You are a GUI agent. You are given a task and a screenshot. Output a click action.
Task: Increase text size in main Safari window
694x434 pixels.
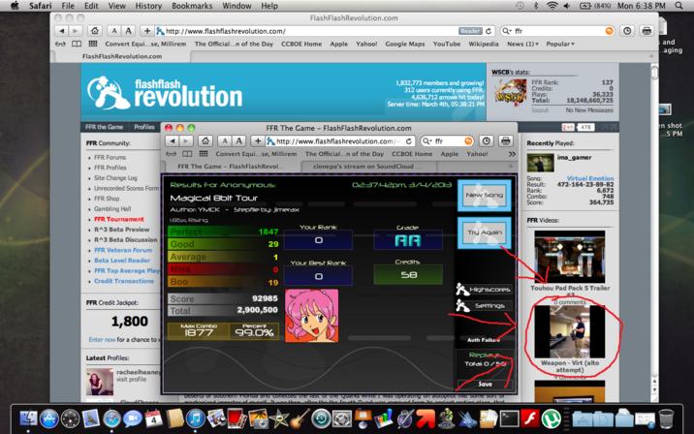pos(128,31)
